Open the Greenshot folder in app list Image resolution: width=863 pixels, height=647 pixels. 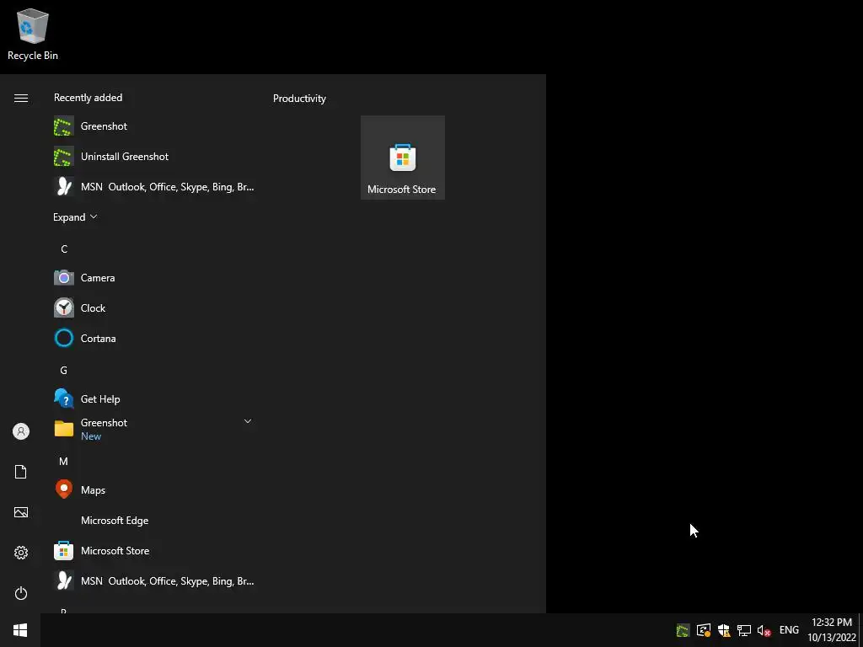tap(154, 429)
